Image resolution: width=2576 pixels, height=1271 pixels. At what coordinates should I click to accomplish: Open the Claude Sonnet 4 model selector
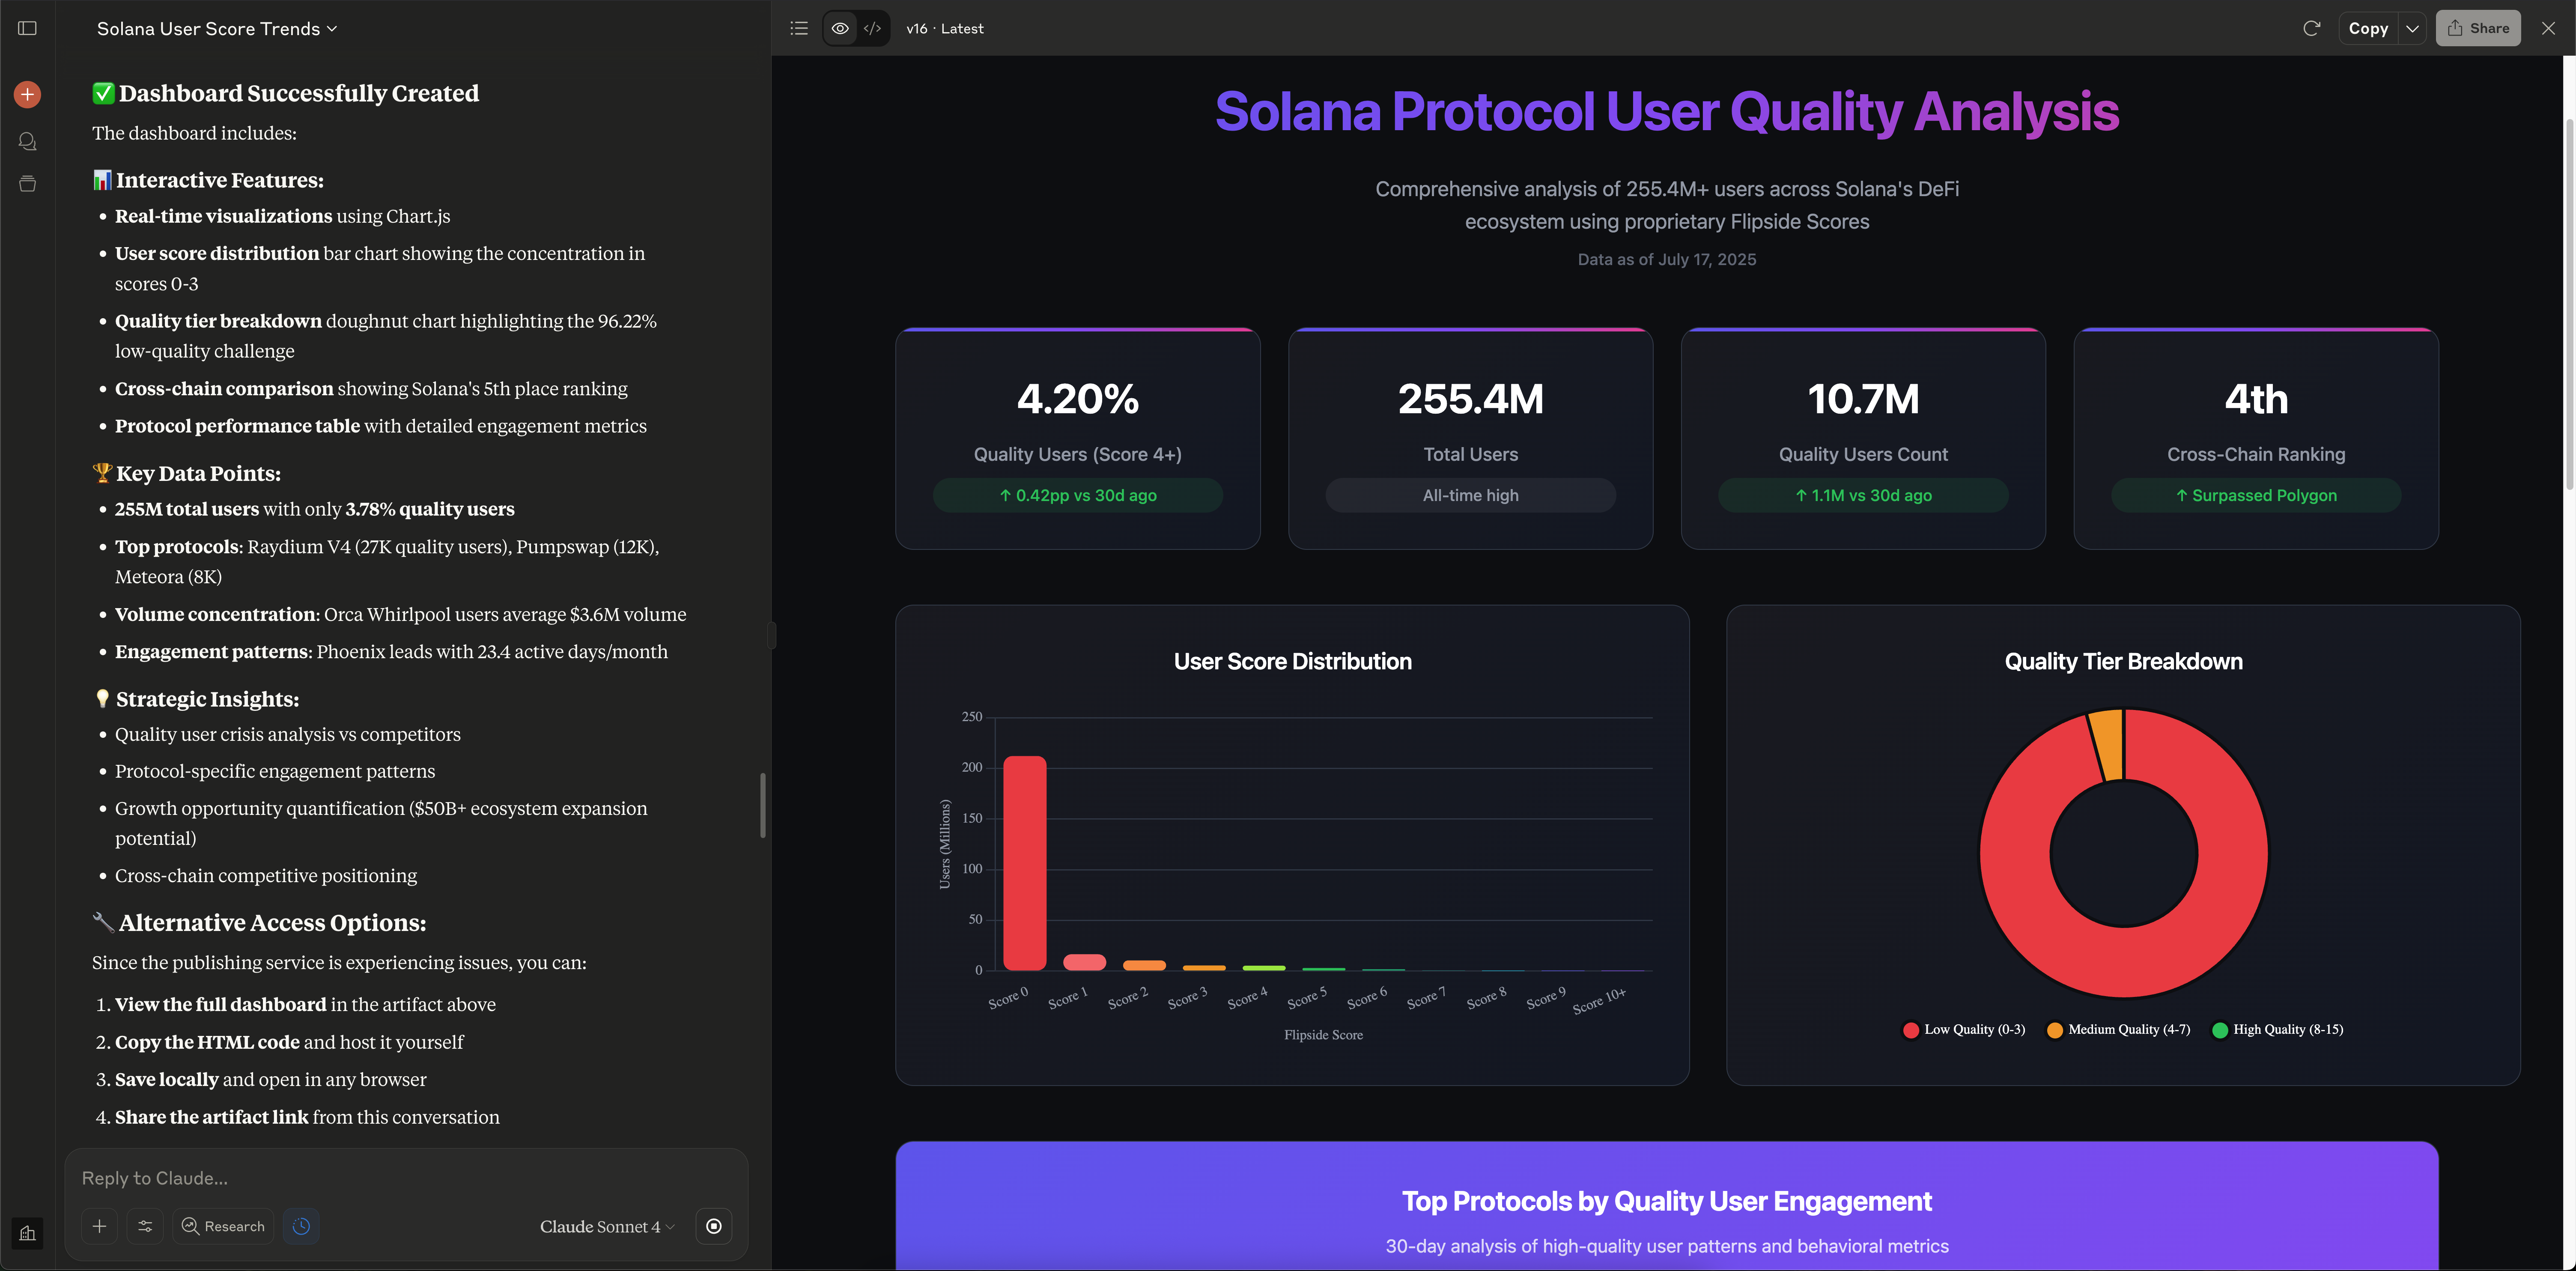coord(607,1226)
